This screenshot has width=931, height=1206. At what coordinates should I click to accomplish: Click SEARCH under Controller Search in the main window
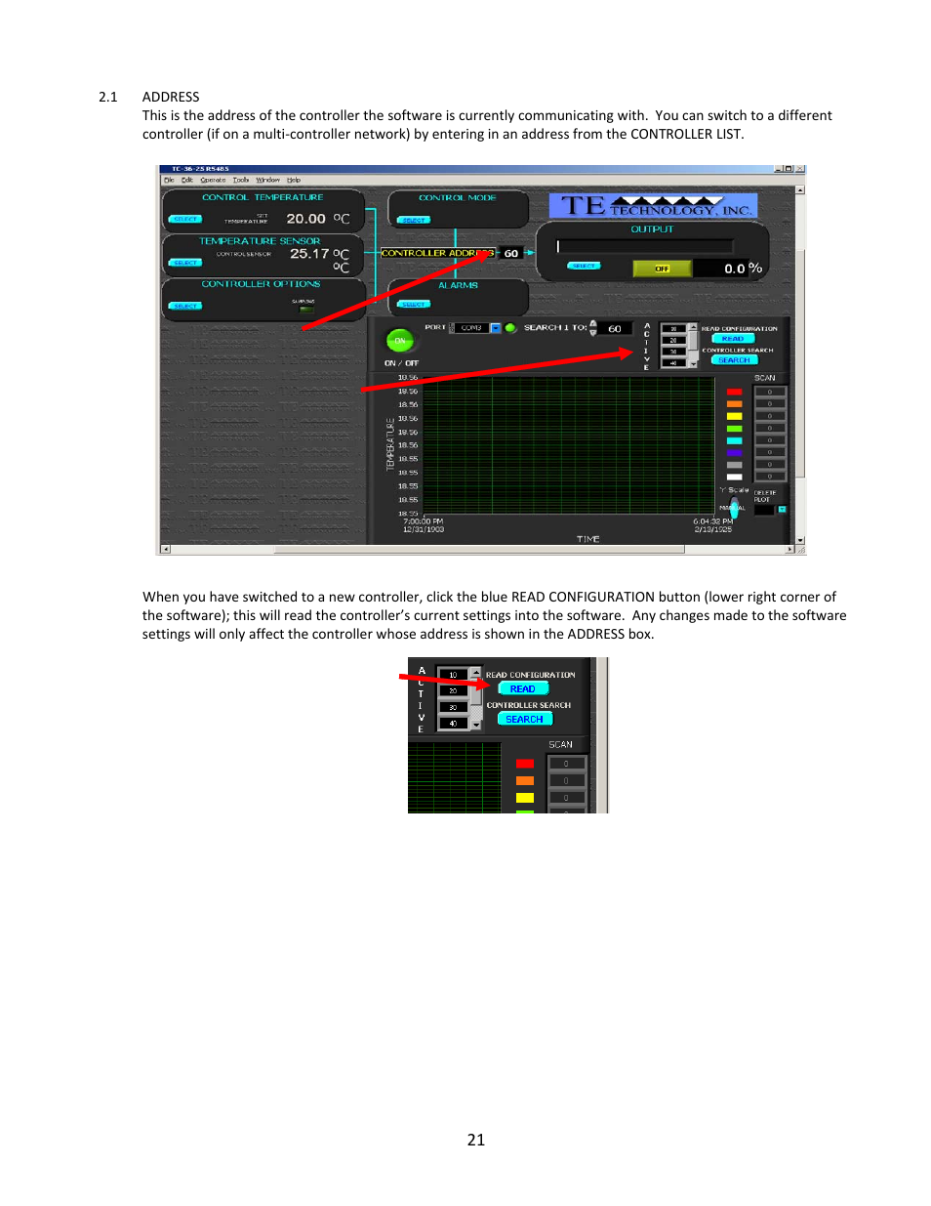(734, 360)
